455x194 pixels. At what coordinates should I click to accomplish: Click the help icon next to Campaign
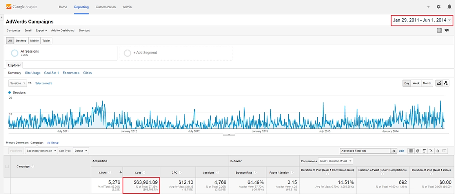point(33,166)
